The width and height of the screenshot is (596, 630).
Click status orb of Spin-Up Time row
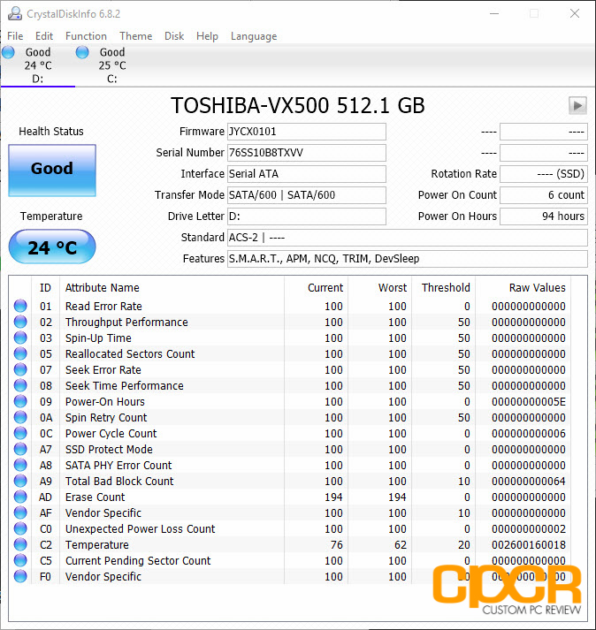click(20, 338)
